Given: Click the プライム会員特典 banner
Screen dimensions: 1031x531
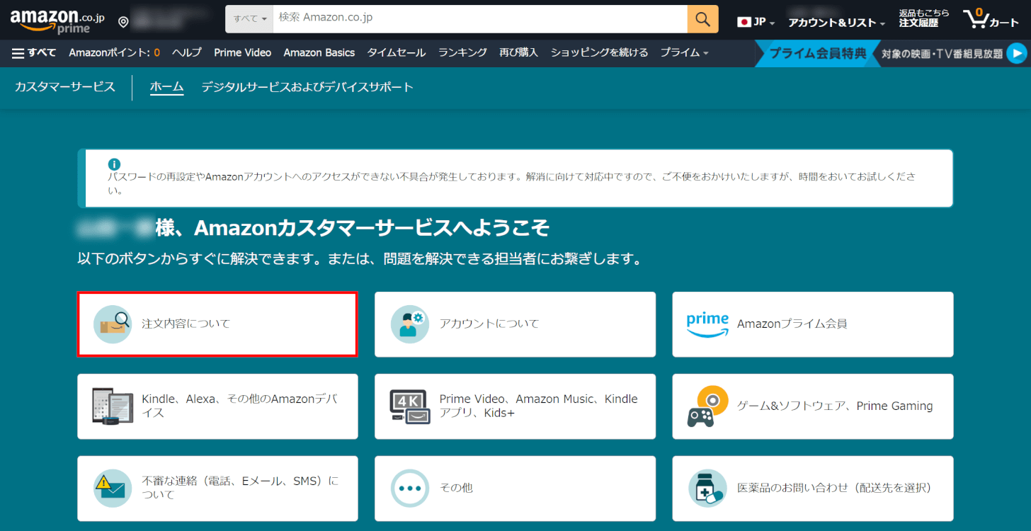Looking at the screenshot, I should (x=817, y=53).
